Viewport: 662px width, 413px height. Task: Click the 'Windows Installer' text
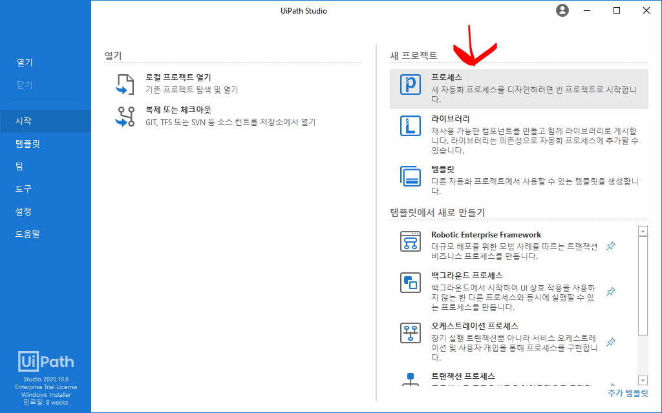coord(46,395)
